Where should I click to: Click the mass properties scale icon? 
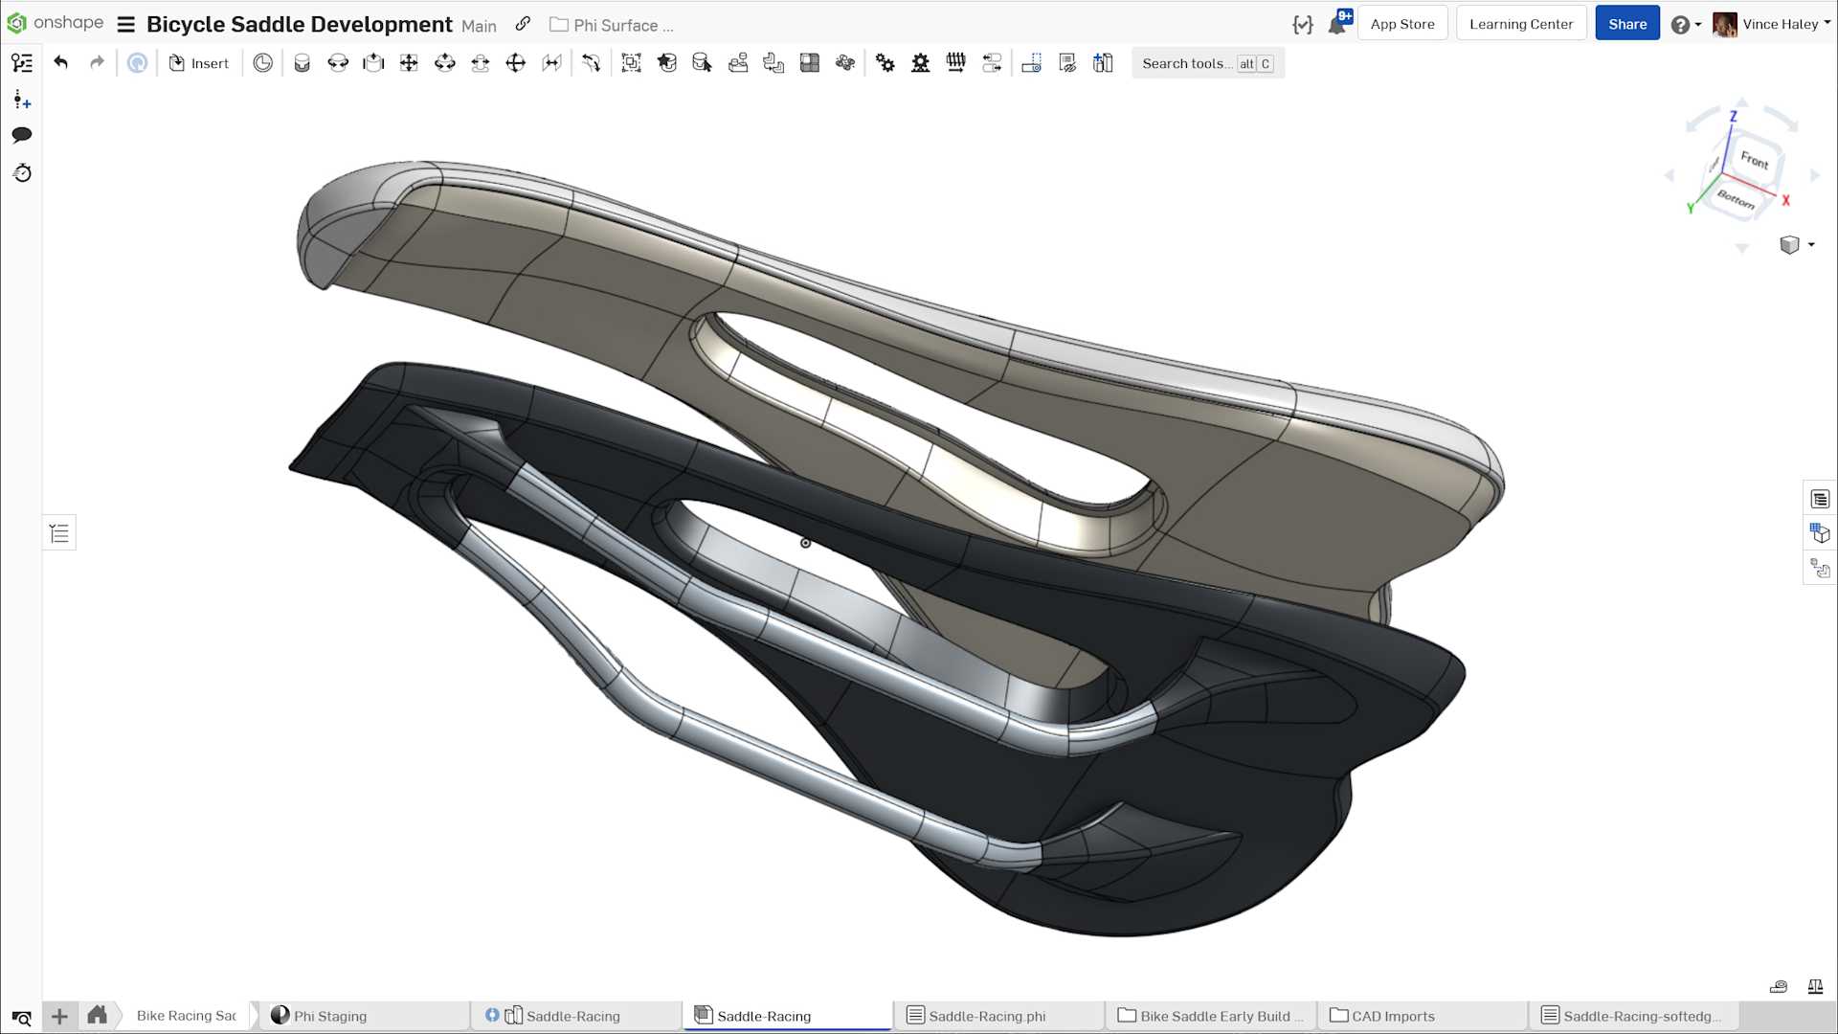(x=1815, y=987)
